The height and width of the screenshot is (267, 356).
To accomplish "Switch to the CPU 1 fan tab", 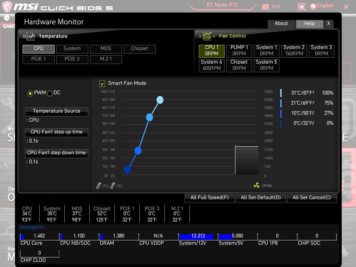I will [212, 51].
